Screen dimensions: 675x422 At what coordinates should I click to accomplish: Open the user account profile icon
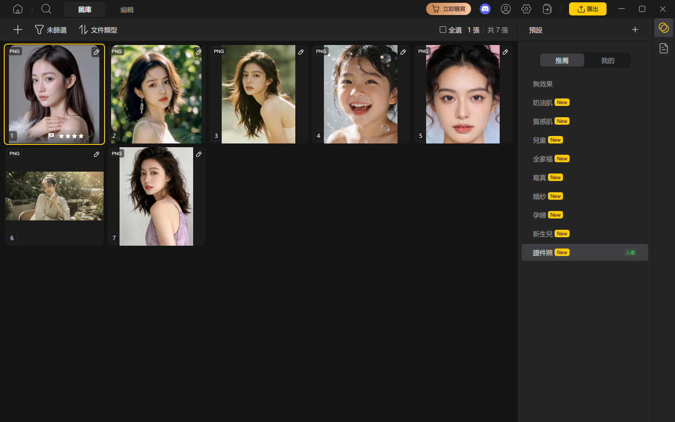pyautogui.click(x=506, y=9)
